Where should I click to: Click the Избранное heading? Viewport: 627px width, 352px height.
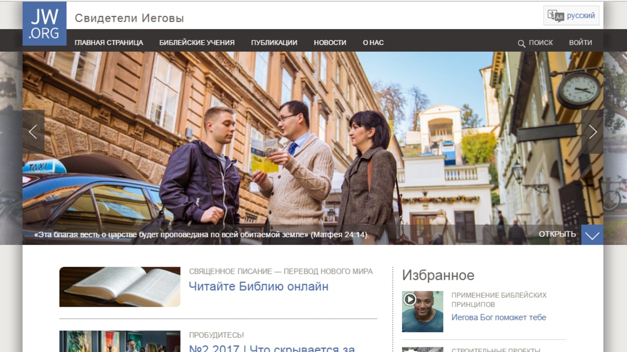438,275
